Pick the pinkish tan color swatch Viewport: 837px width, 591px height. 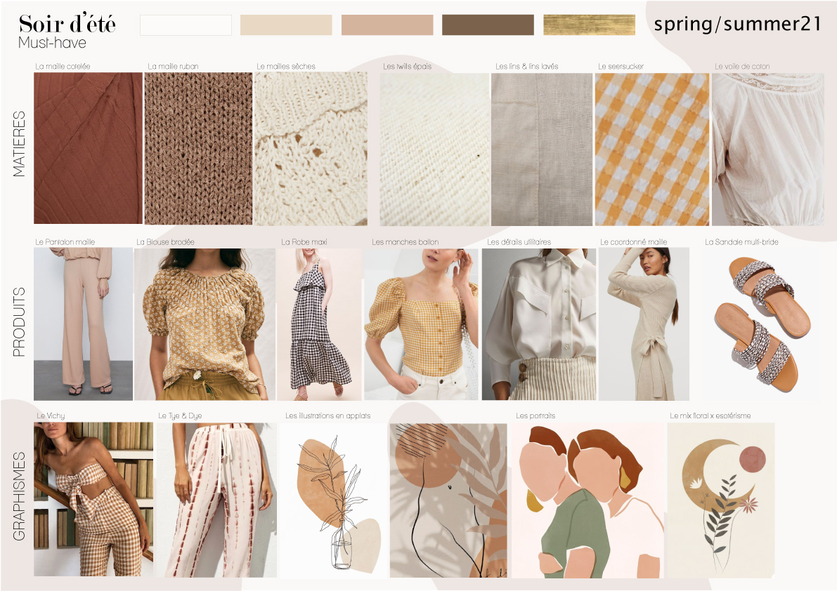pos(387,25)
